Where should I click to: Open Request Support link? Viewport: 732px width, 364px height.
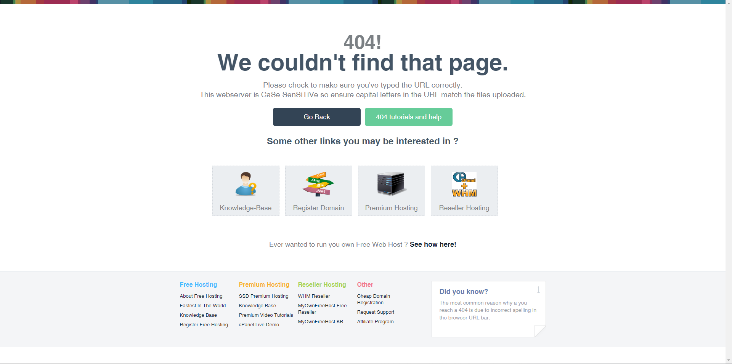coord(376,312)
